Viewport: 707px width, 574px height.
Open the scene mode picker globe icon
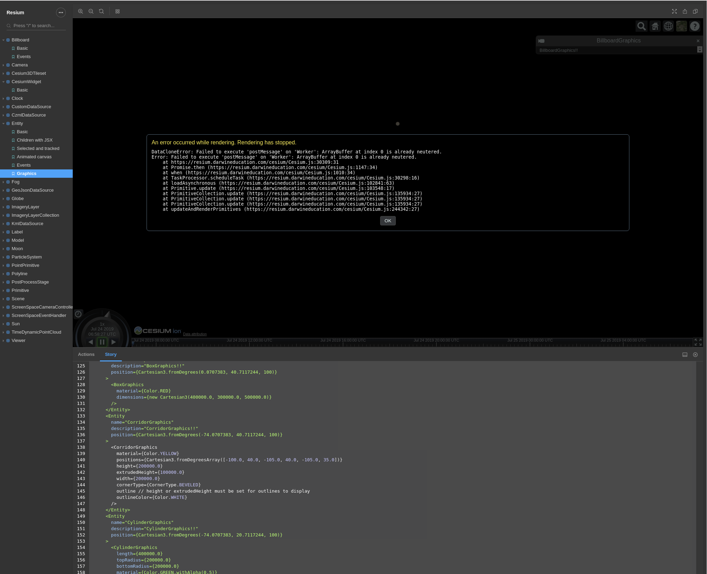tap(668, 26)
